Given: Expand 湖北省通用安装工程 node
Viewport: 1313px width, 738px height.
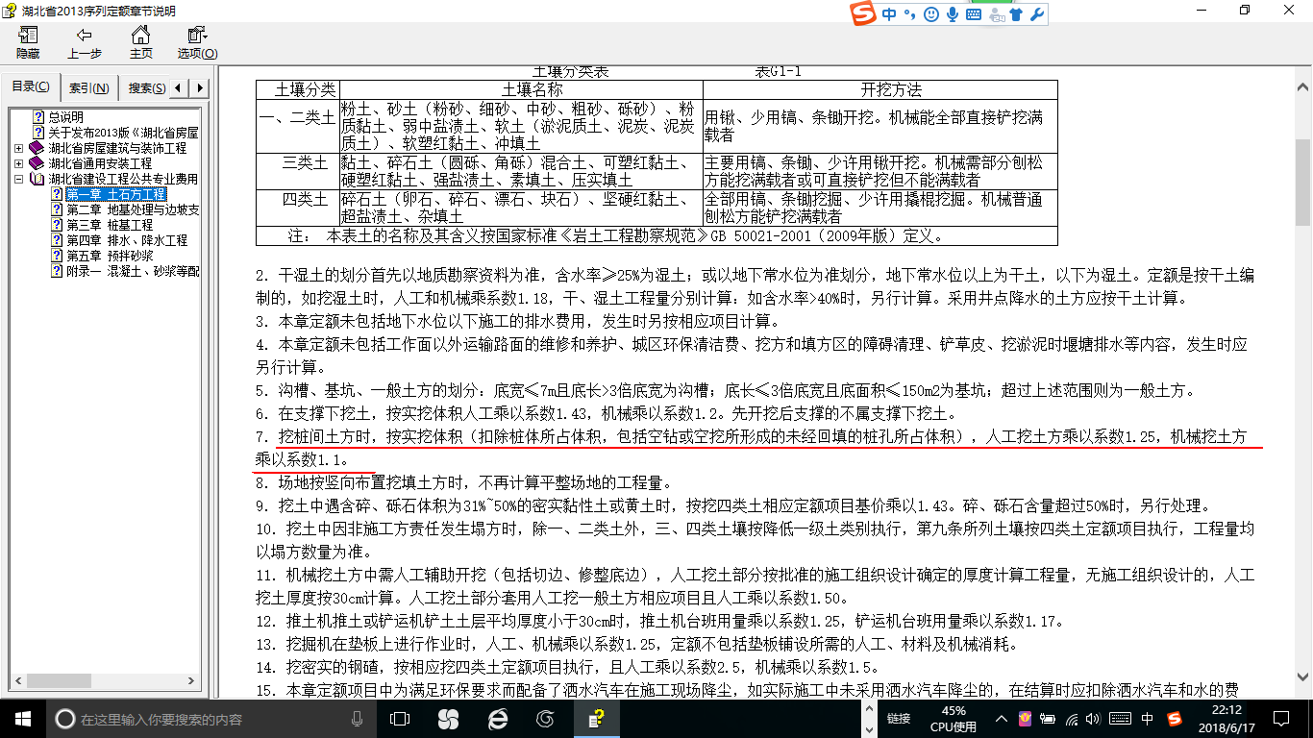Looking at the screenshot, I should click(x=19, y=163).
